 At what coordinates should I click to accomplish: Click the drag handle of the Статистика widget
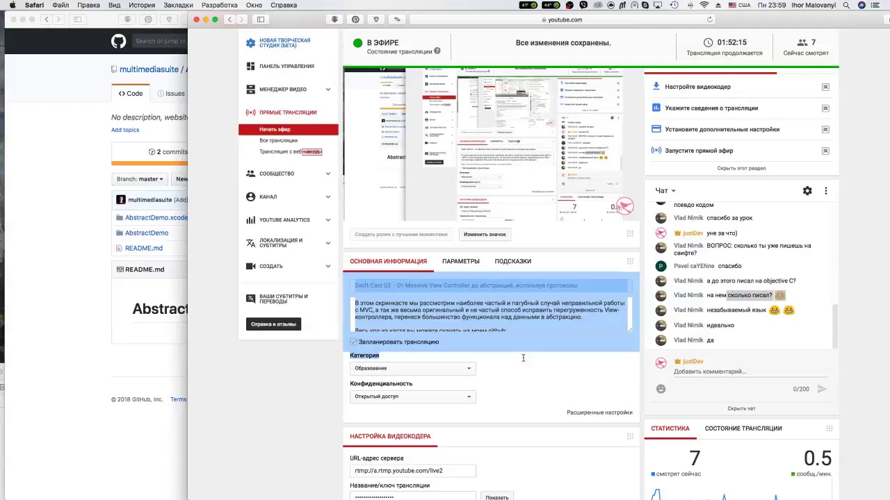(x=829, y=428)
